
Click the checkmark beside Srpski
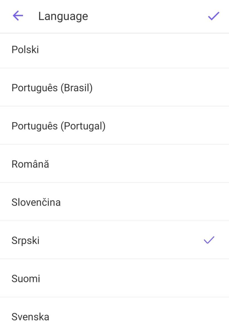(x=209, y=240)
